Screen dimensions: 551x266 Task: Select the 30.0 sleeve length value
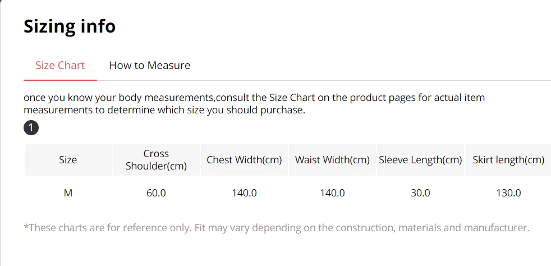pyautogui.click(x=420, y=193)
